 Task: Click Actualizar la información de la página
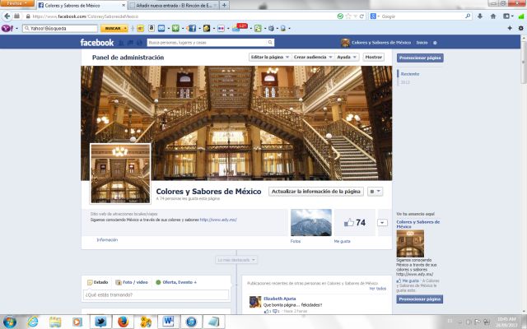[316, 192]
